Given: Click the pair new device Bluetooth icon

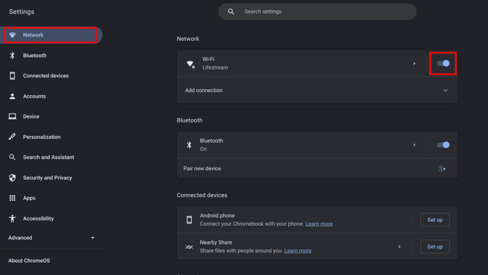Looking at the screenshot, I should point(442,168).
